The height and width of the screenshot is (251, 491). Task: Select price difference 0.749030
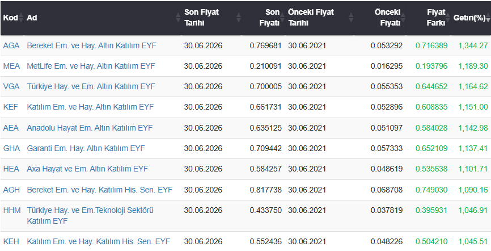(x=431, y=190)
